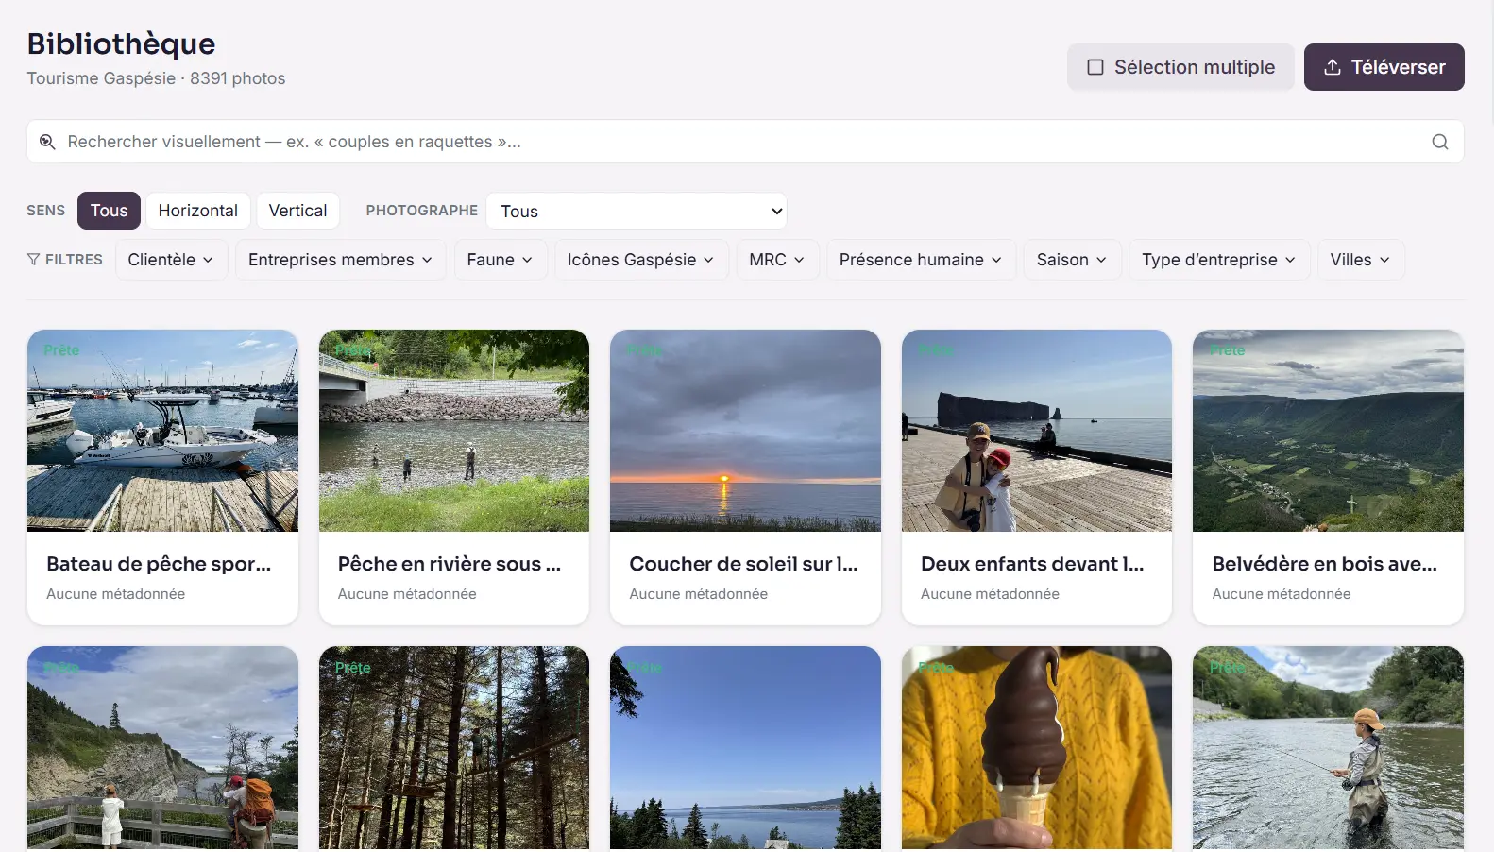This screenshot has width=1494, height=852.
Task: Click title "Bateau de pêche spor..."
Action: coord(159,564)
